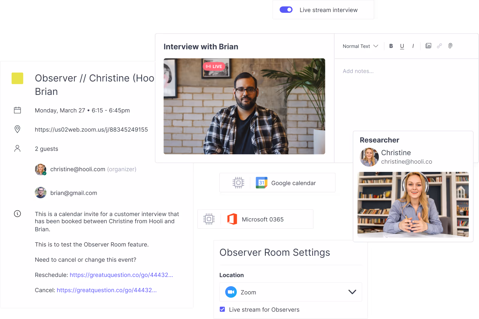Click the chip icon beside Microsoft 0365
The height and width of the screenshot is (319, 479).
point(209,219)
